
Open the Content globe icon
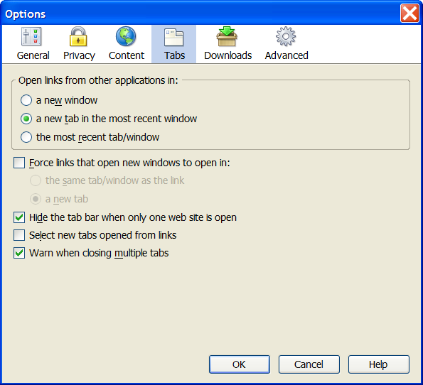[x=126, y=36]
